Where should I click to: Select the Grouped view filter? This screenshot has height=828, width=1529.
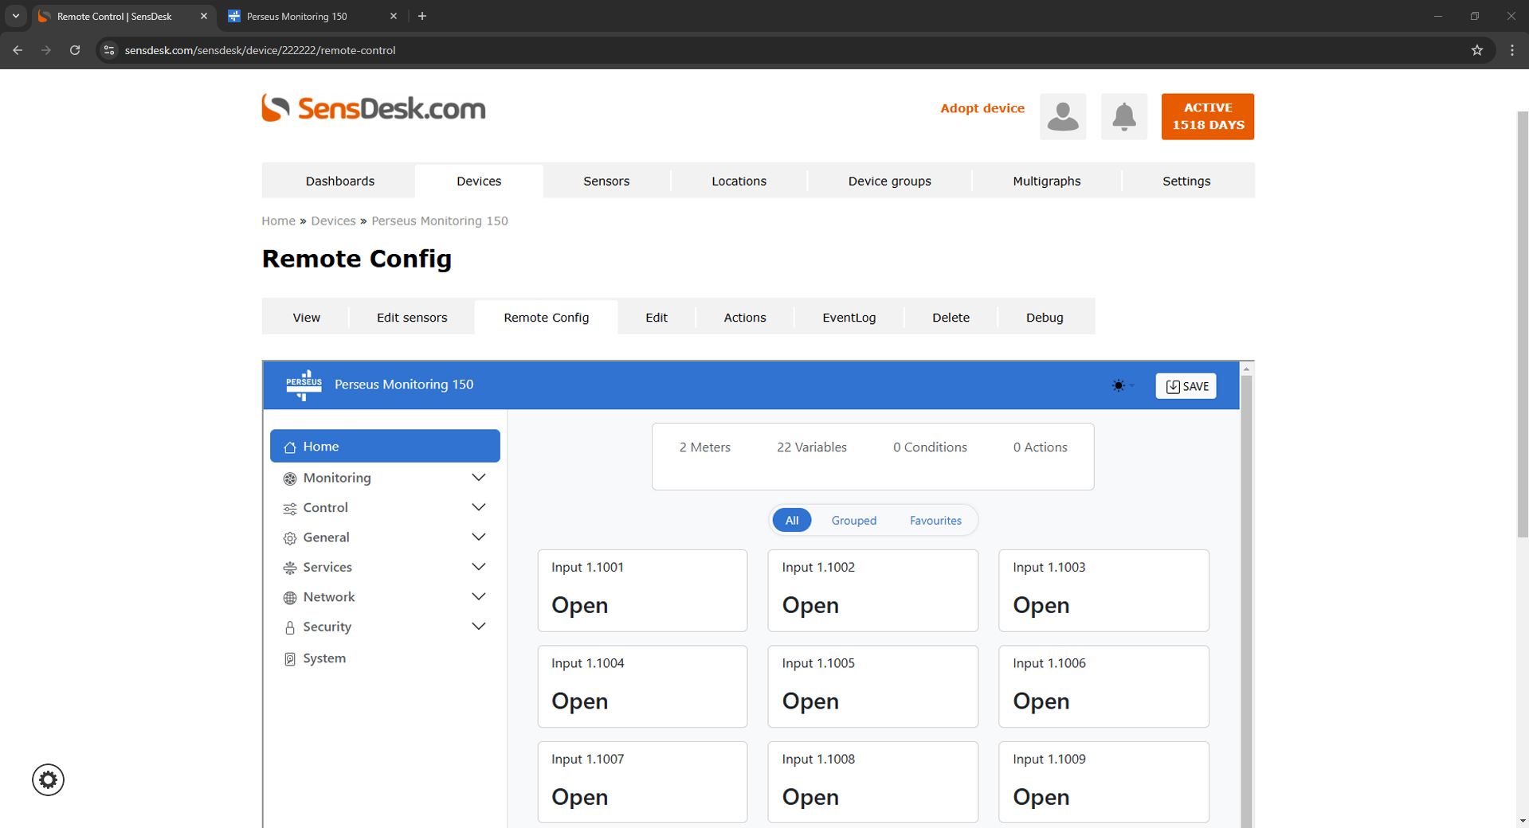pyautogui.click(x=853, y=521)
